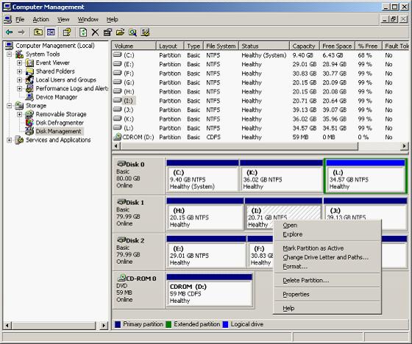
Task: Open the Window menu
Action: click(88, 19)
